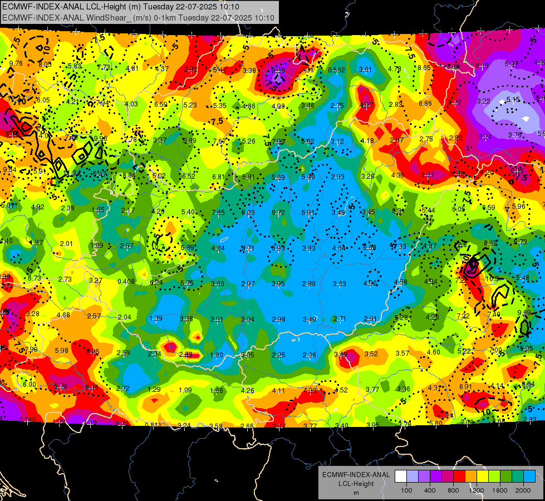Click the legend tick label 400
The width and height of the screenshot is (545, 501).
point(430,490)
